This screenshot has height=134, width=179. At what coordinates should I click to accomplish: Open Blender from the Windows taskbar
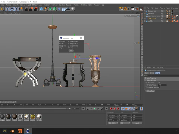pos(12,131)
